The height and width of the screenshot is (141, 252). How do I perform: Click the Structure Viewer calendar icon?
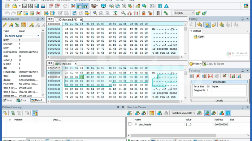tap(152, 113)
